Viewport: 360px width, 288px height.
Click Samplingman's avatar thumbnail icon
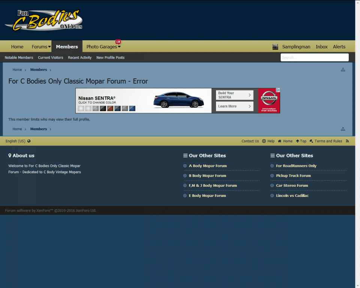click(x=275, y=47)
